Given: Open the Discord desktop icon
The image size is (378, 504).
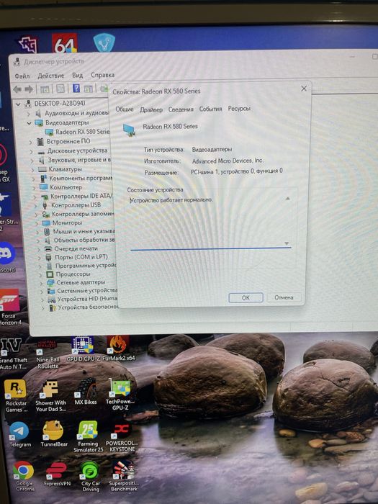Looking at the screenshot, I should (7, 258).
